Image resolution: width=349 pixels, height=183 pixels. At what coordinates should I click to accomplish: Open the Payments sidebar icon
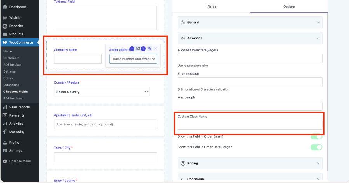[5, 115]
